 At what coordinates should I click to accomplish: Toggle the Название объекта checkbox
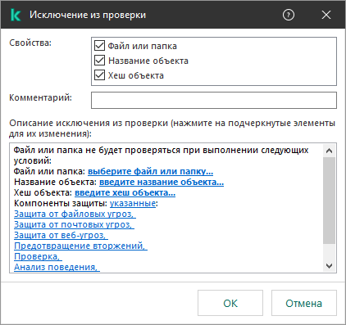[x=99, y=61]
